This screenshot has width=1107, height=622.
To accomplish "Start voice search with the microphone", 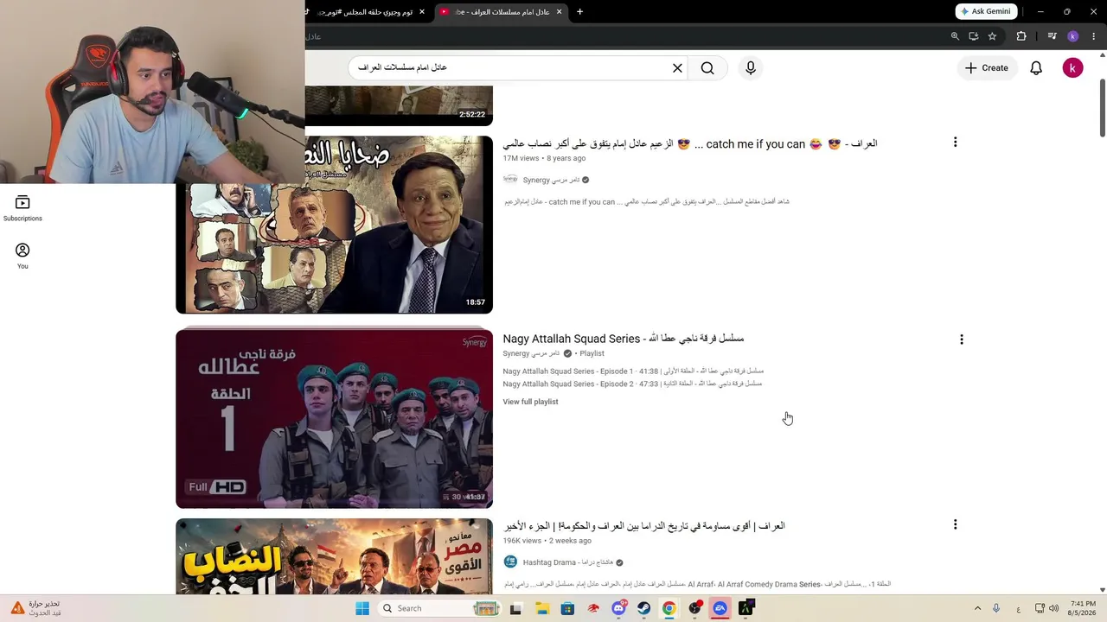I will pos(751,68).
